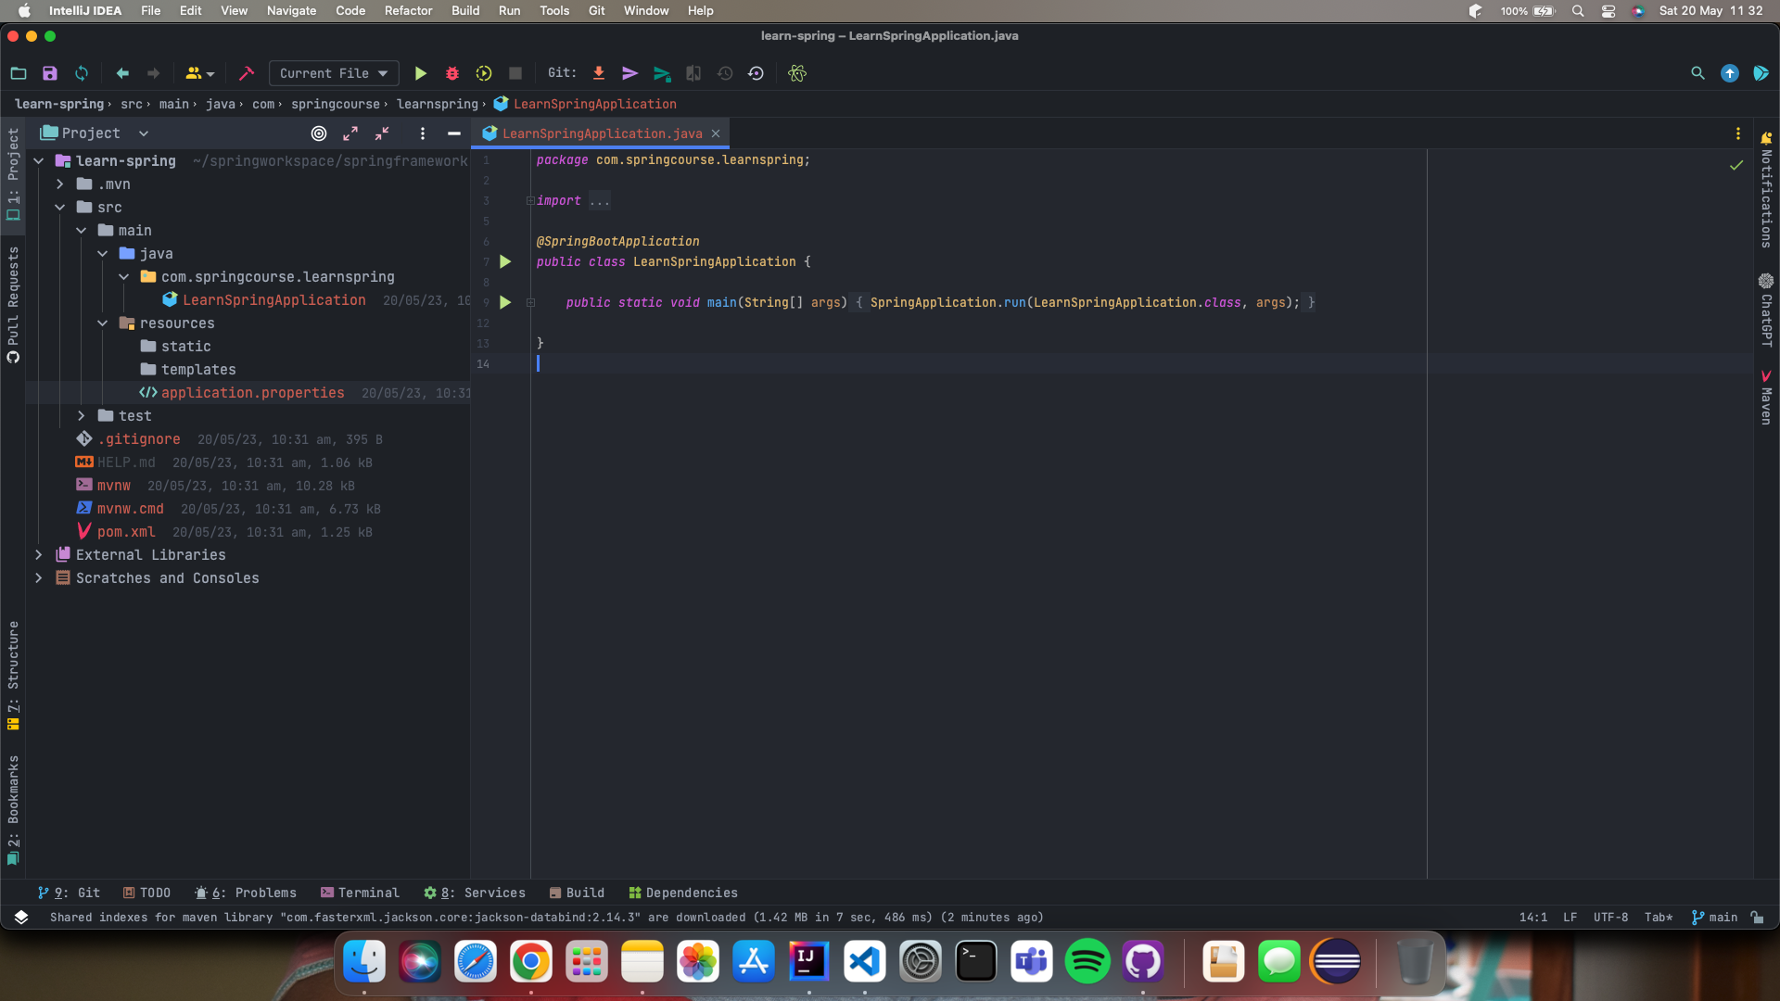Viewport: 1780px width, 1001px height.
Task: Open the Terminal tool window tab
Action: (360, 893)
